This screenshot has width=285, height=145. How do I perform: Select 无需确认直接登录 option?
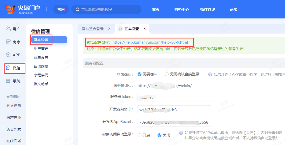pos(167,74)
